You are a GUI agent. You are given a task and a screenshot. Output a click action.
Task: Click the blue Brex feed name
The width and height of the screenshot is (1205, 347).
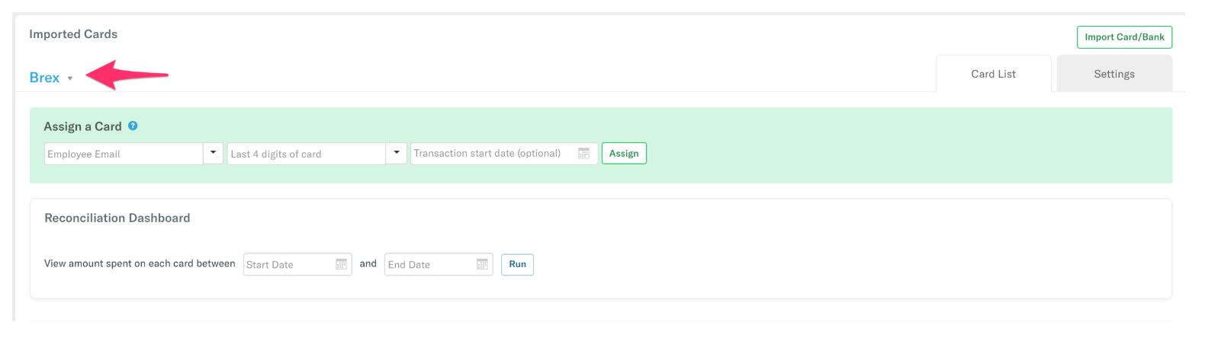click(44, 78)
